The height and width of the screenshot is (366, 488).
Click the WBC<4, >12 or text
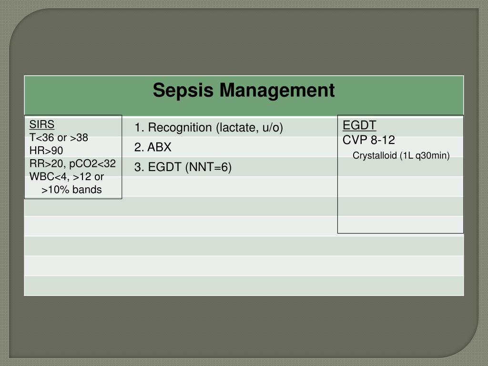67,176
